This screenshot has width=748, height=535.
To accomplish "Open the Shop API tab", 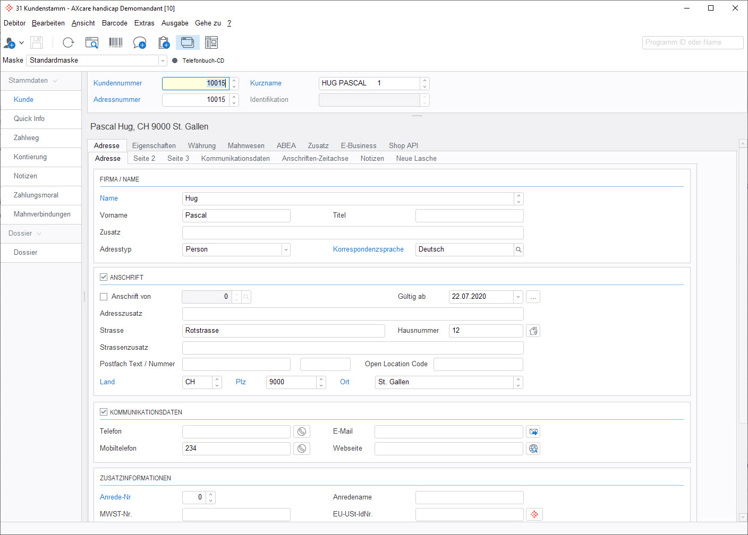I will click(x=403, y=145).
